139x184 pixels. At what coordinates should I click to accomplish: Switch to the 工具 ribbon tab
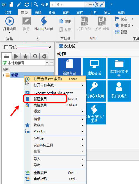coord(93,12)
